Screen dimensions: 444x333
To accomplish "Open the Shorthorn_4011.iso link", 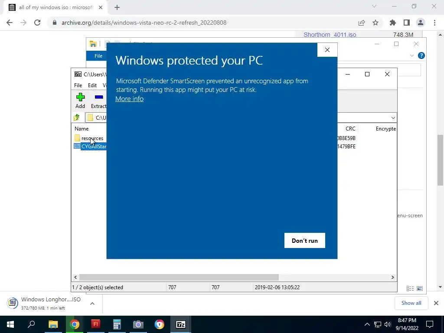I will click(x=330, y=35).
